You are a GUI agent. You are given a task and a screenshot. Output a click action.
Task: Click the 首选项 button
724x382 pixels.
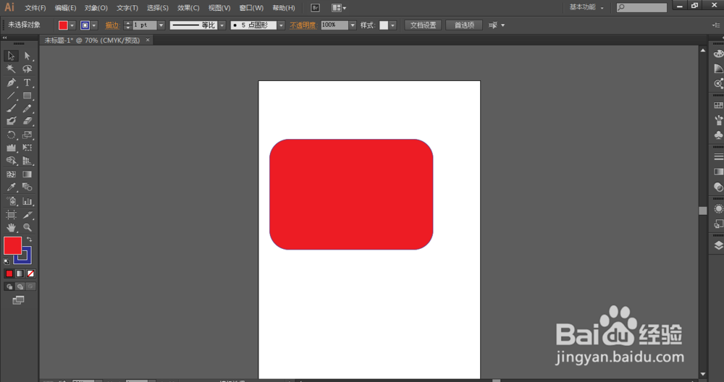click(x=464, y=25)
